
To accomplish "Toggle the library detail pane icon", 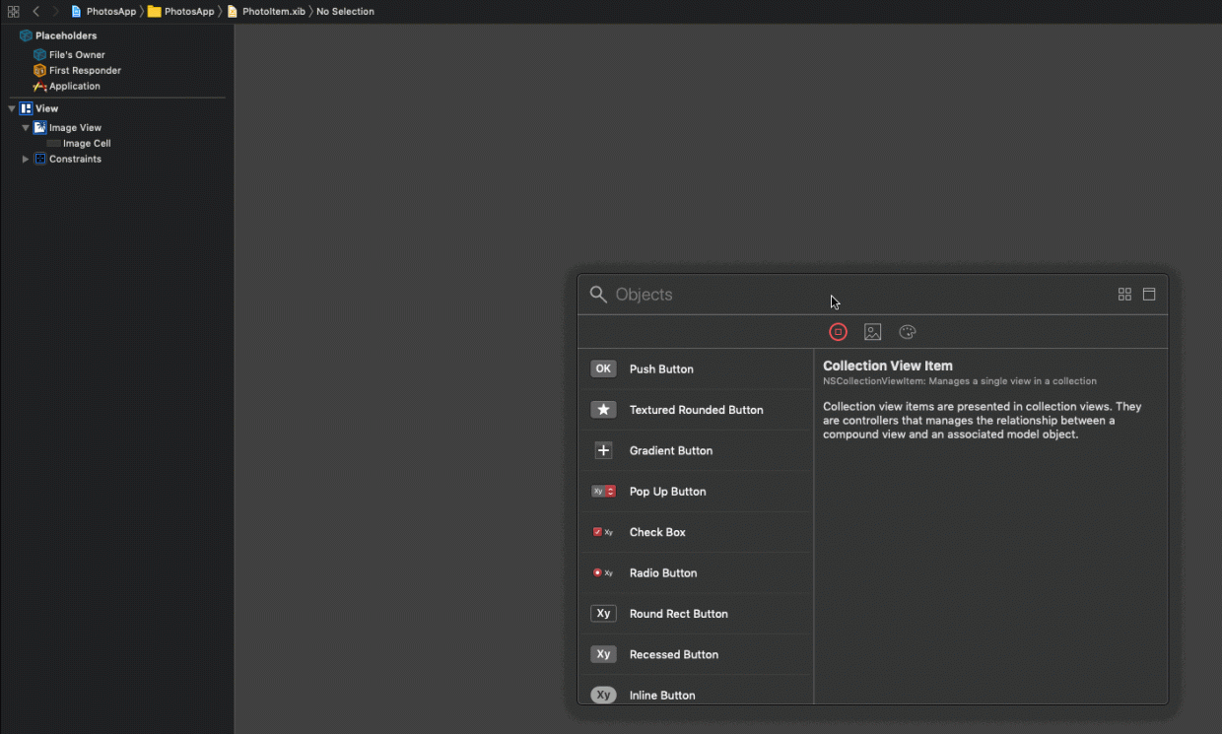I will click(x=1149, y=295).
